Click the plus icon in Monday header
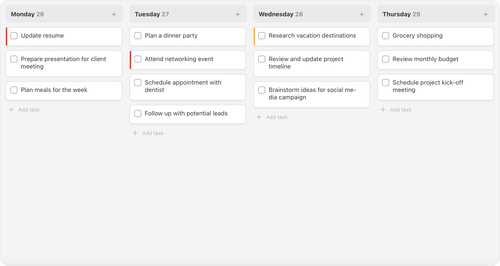The image size is (500, 266). [x=114, y=14]
